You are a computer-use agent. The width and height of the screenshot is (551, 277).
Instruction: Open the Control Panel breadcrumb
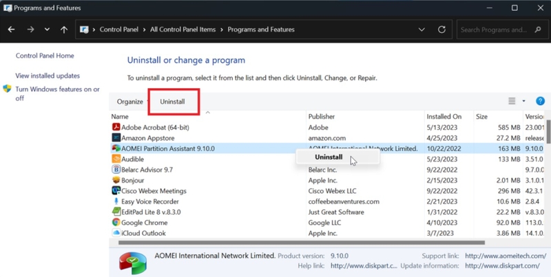click(x=118, y=30)
